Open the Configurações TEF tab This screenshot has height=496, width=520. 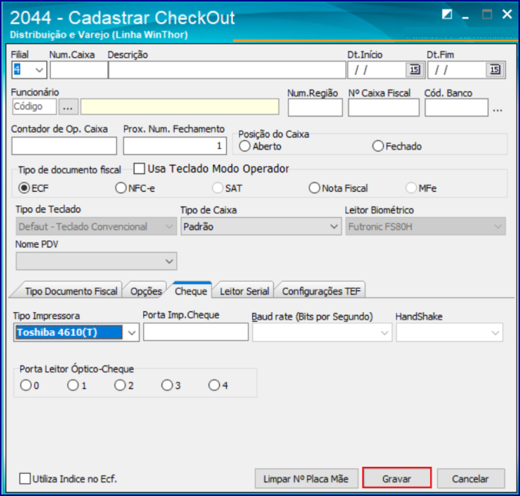click(321, 291)
